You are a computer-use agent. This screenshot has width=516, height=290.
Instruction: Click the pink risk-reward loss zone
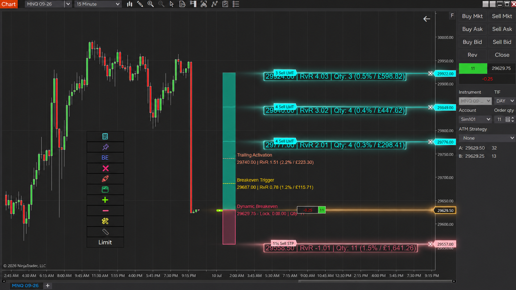click(229, 227)
